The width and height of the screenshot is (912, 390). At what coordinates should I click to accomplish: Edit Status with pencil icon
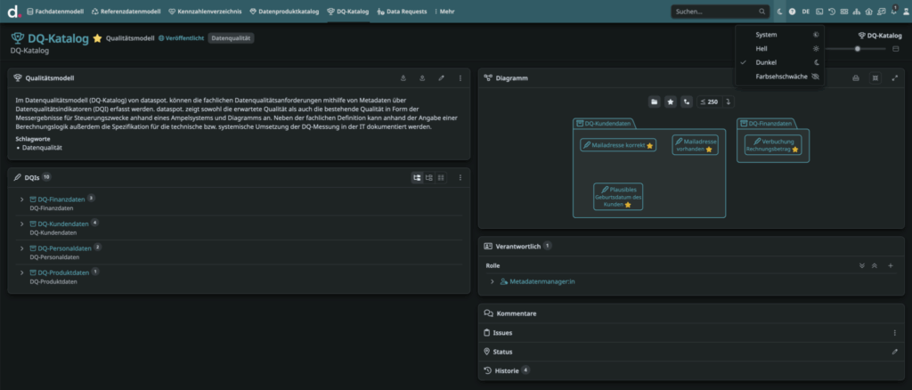pos(894,352)
